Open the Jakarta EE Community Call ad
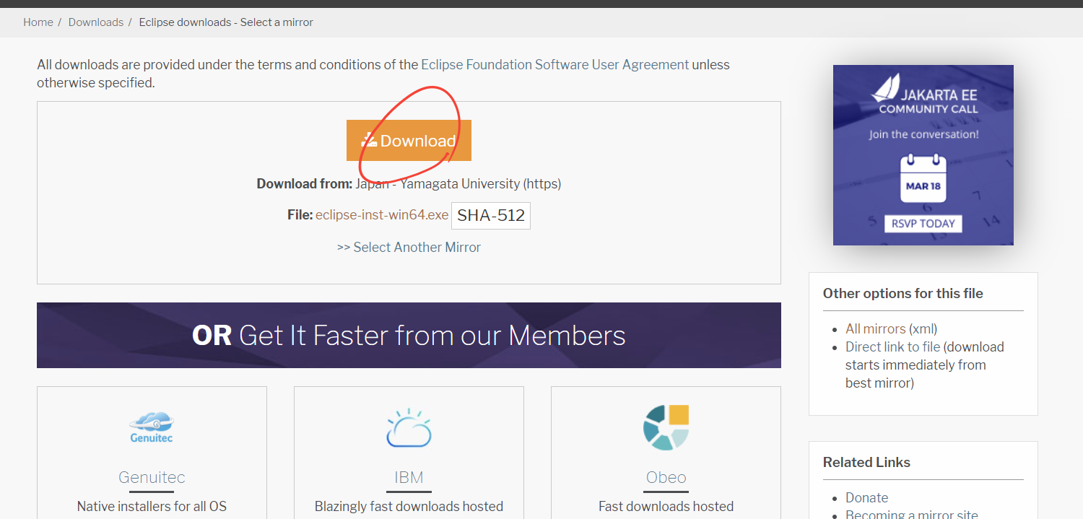Screen dimensions: 1083x519 click(x=923, y=155)
